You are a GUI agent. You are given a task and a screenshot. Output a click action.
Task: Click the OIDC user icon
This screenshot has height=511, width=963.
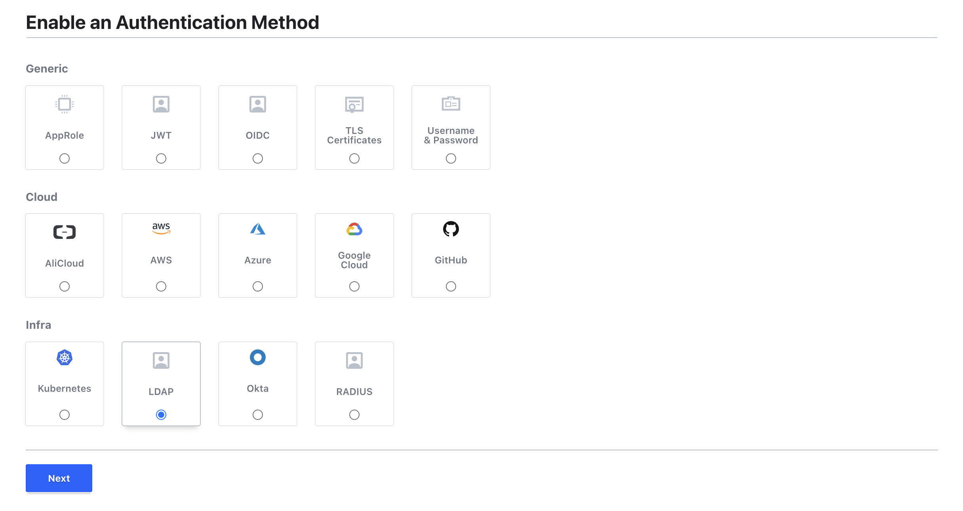[258, 104]
